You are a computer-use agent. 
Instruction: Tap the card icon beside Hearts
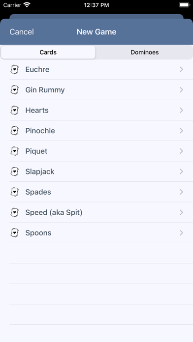click(14, 111)
